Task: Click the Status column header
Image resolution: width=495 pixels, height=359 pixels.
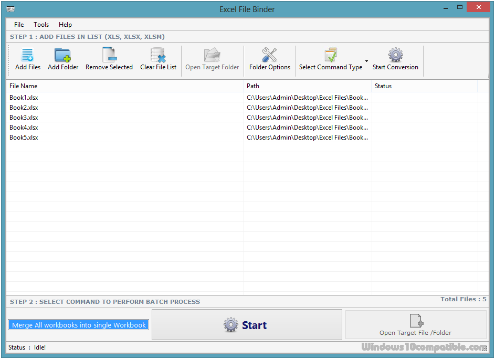Action: (x=425, y=86)
